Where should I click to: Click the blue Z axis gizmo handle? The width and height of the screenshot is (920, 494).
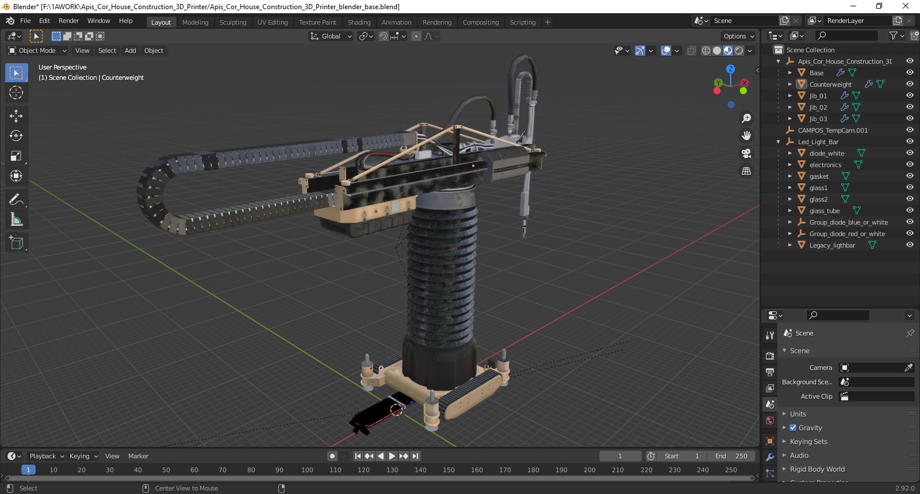pos(730,69)
